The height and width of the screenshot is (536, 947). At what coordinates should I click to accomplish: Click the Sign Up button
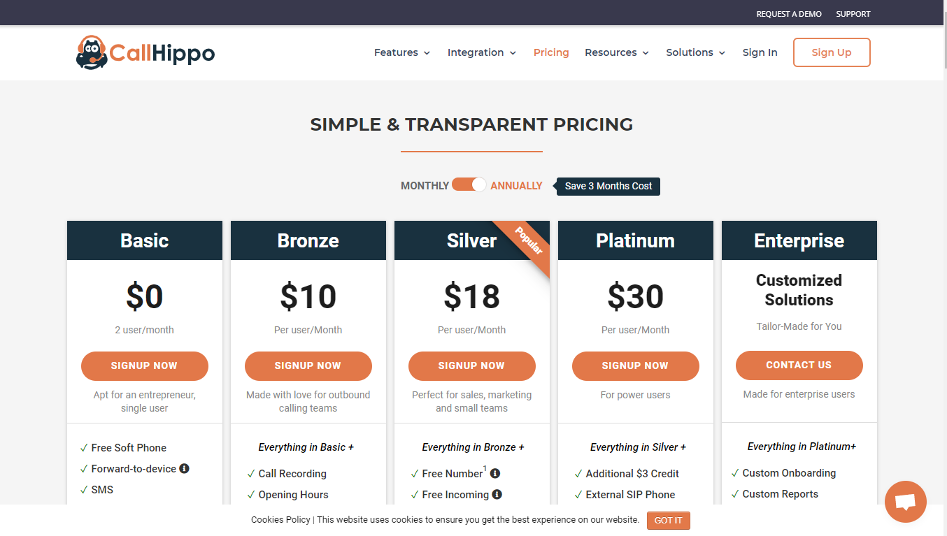(x=832, y=52)
